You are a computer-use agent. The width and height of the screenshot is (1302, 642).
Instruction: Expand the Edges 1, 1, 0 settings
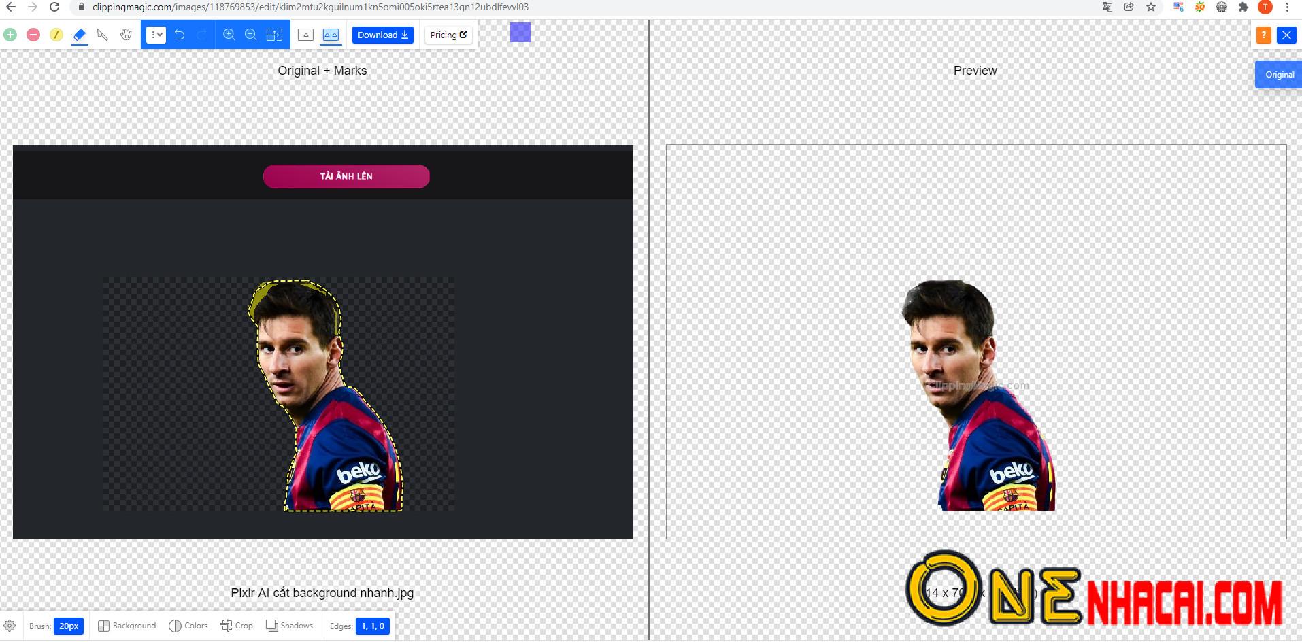coord(372,626)
